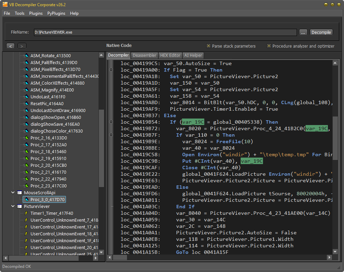Click the MouseScrollApi module icon
Viewport: 344px width, 272px height.
coord(20,193)
